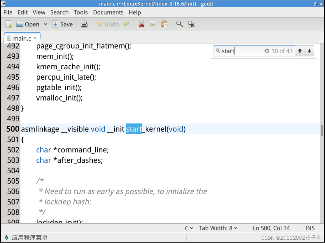Click the highlighted 'start' match on line 500
325x243 pixels.
tap(134, 129)
